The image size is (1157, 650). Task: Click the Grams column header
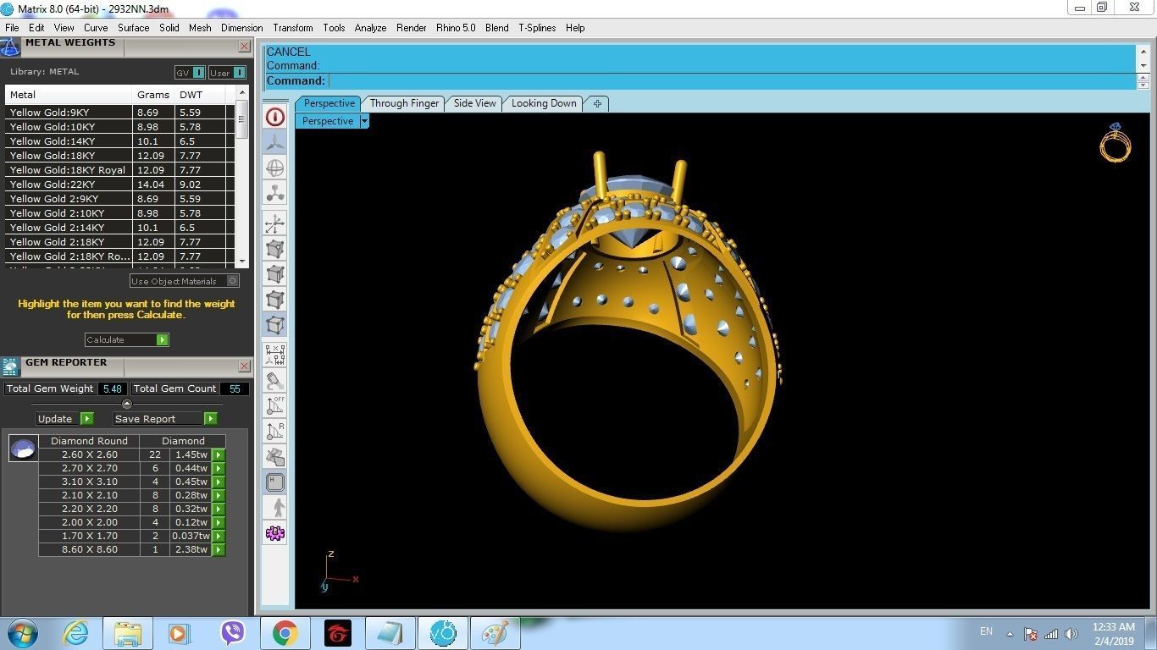pos(154,95)
